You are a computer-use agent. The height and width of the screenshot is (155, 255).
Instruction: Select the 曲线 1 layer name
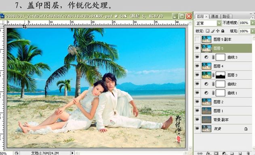232,93
